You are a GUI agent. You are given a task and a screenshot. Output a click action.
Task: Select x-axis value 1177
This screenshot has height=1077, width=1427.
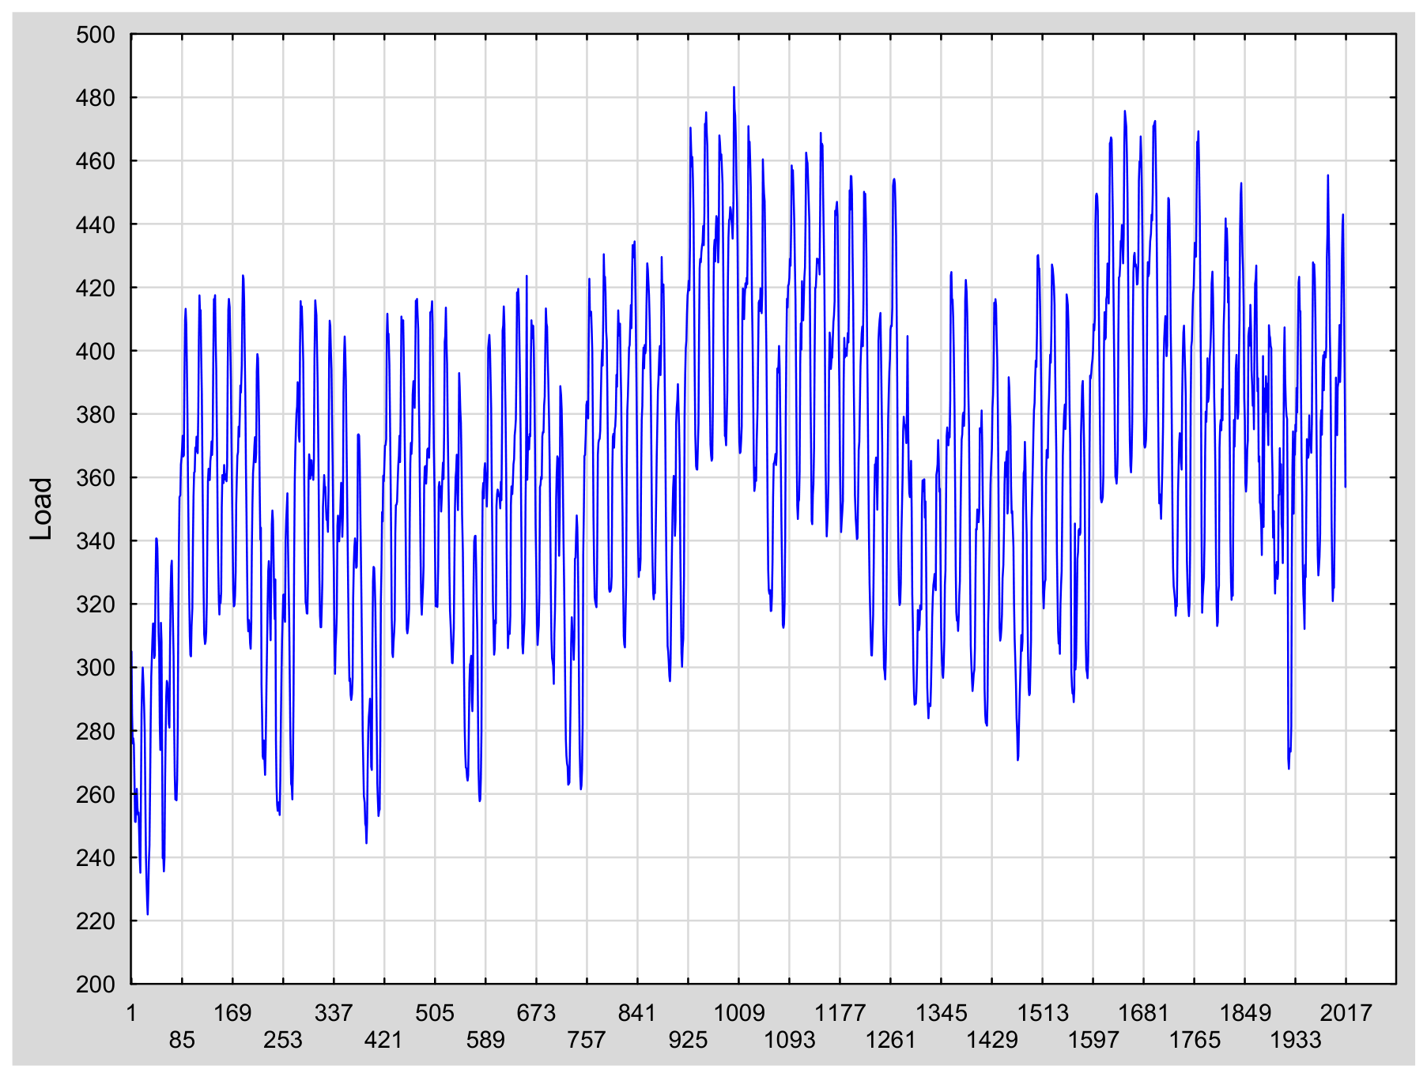(x=840, y=1013)
